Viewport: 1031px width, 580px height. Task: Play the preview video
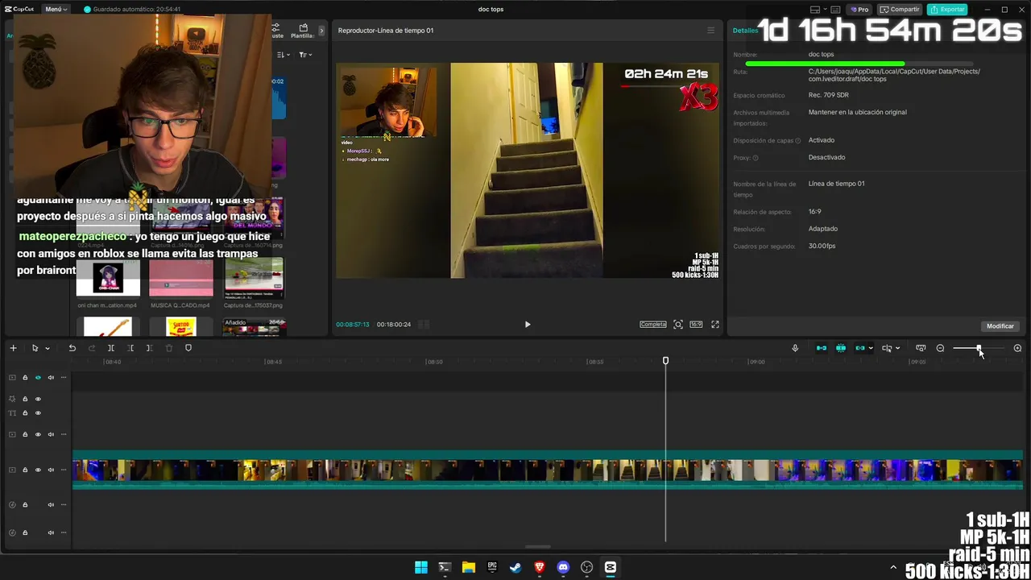(528, 324)
